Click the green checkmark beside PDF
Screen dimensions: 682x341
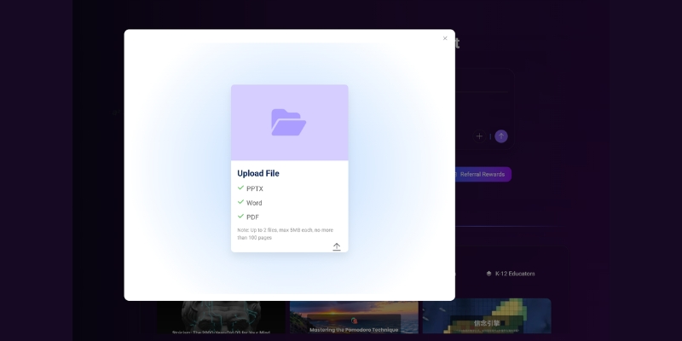(x=240, y=217)
